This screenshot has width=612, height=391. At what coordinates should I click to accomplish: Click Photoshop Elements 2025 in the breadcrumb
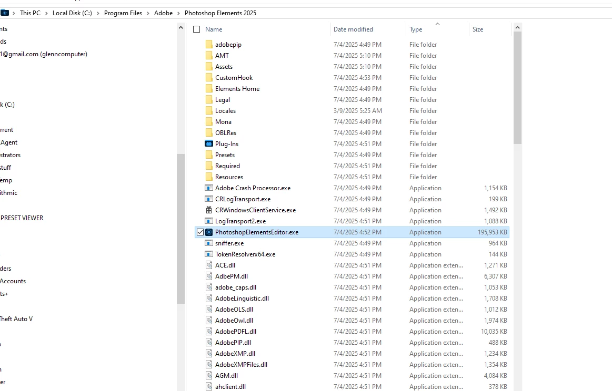[x=220, y=13]
